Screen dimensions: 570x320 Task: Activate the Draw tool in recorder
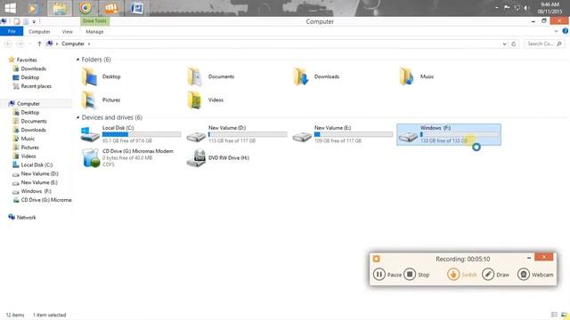click(x=488, y=275)
